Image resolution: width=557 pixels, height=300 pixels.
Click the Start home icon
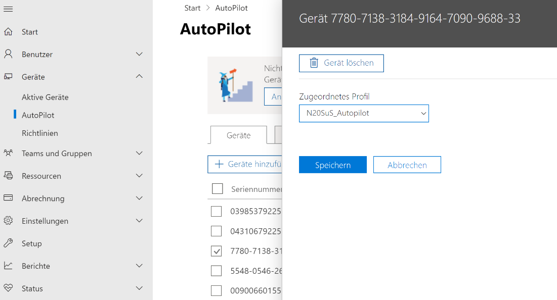pos(8,32)
